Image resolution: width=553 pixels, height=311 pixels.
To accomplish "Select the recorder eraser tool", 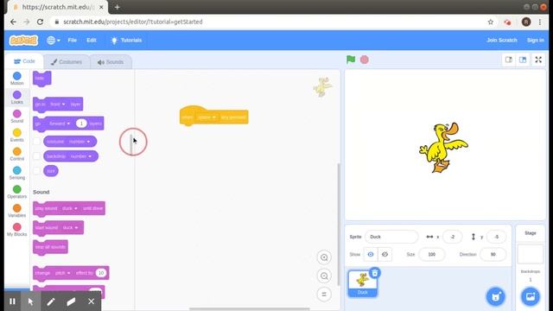I will tap(71, 301).
